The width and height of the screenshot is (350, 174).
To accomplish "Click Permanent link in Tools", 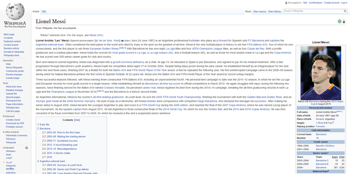I will point(13,101).
